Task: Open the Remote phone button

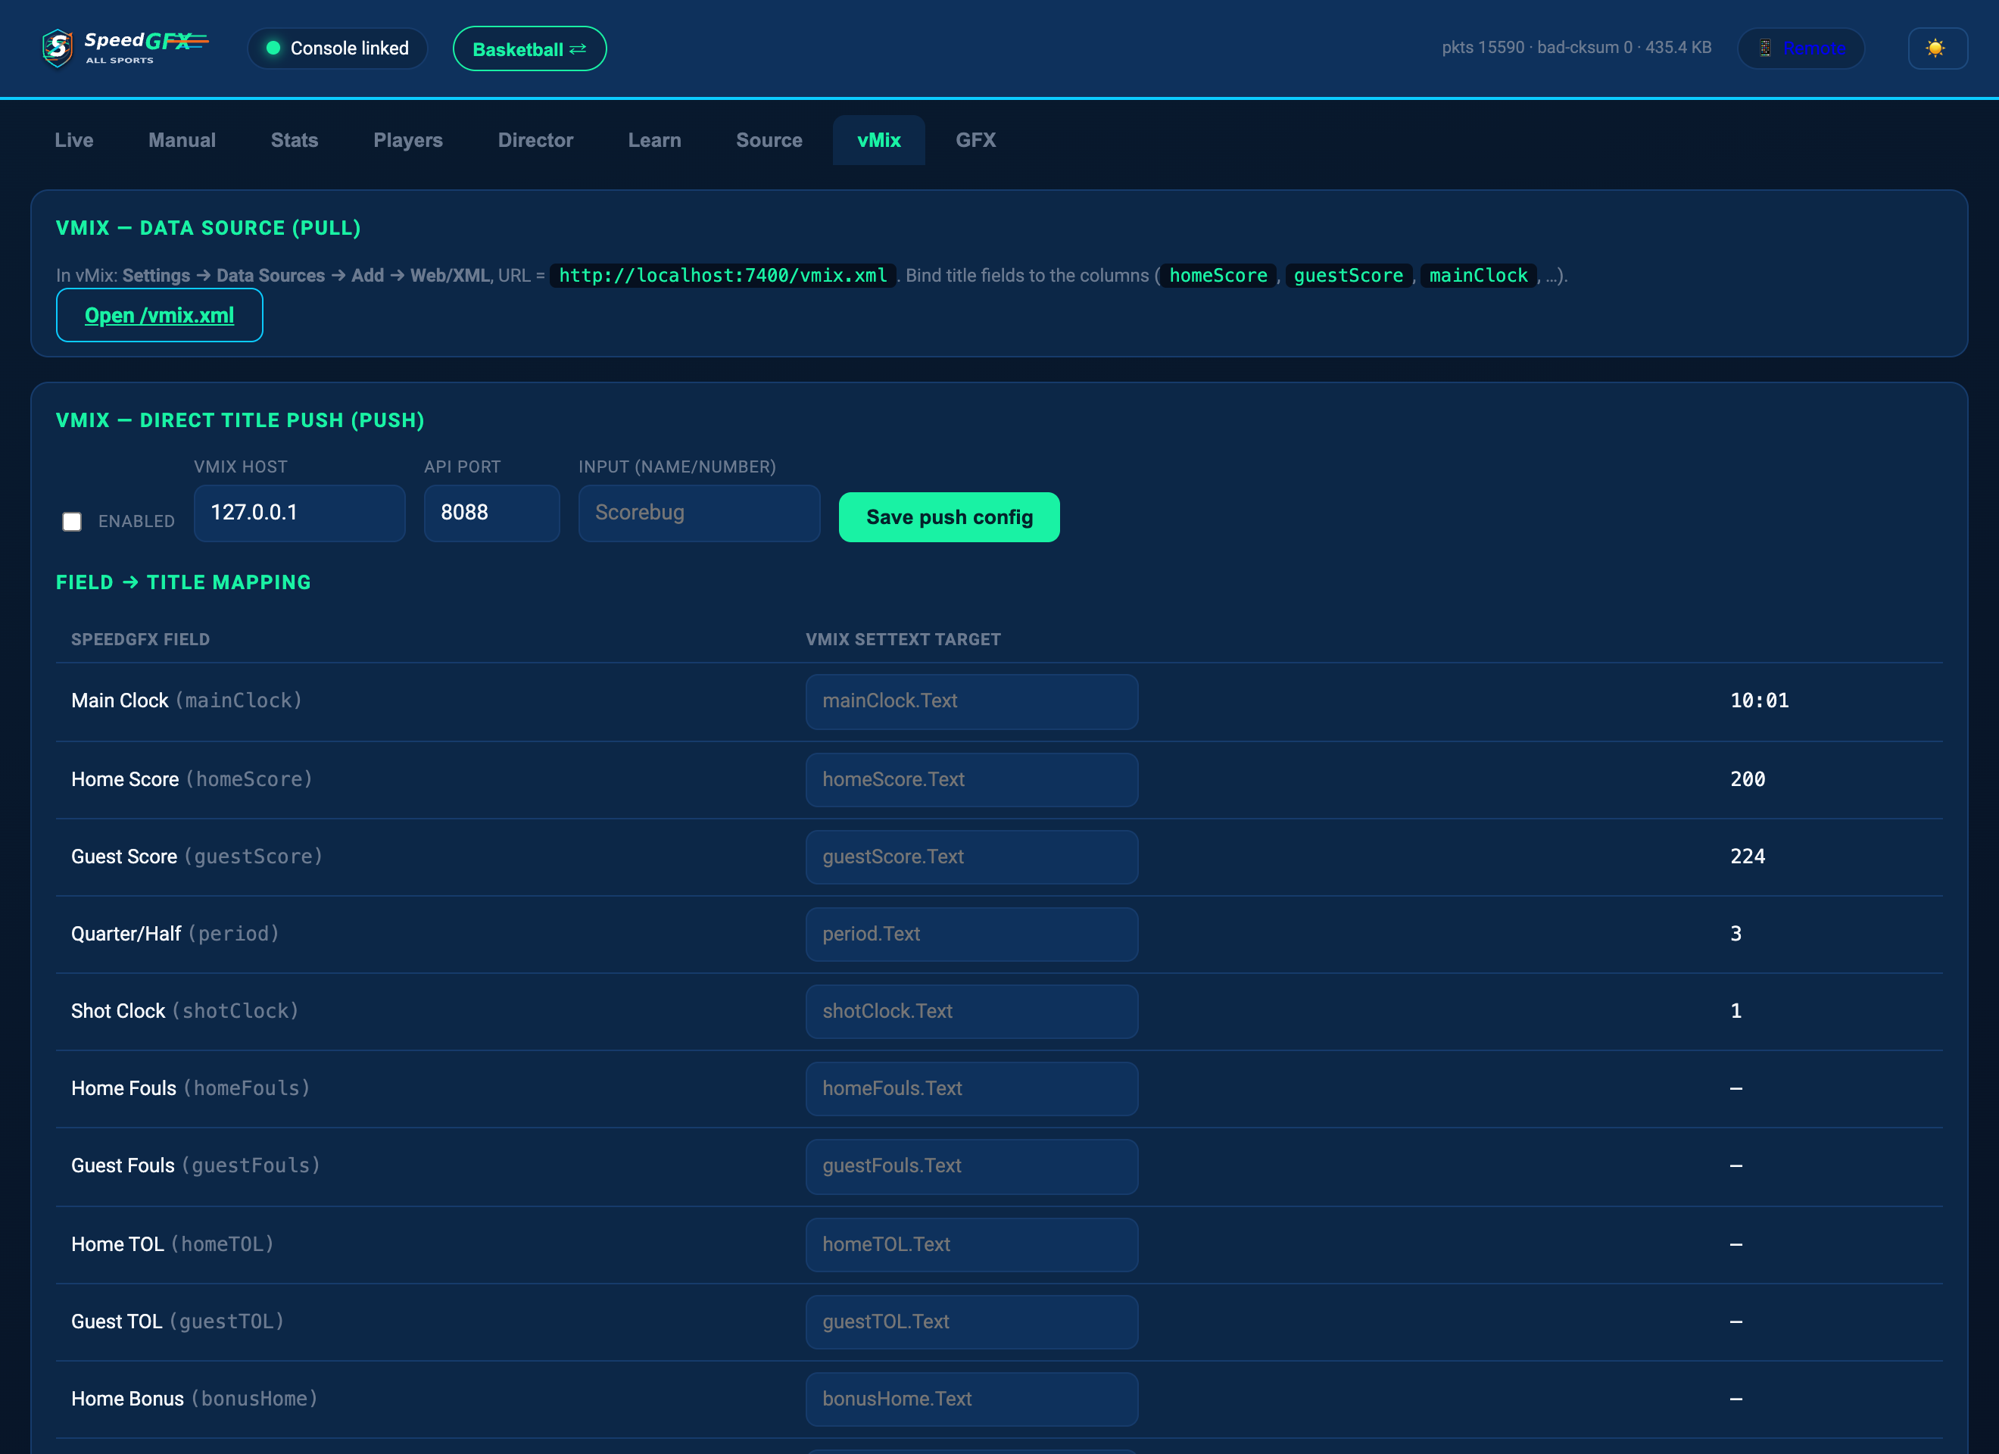Action: click(x=1800, y=48)
